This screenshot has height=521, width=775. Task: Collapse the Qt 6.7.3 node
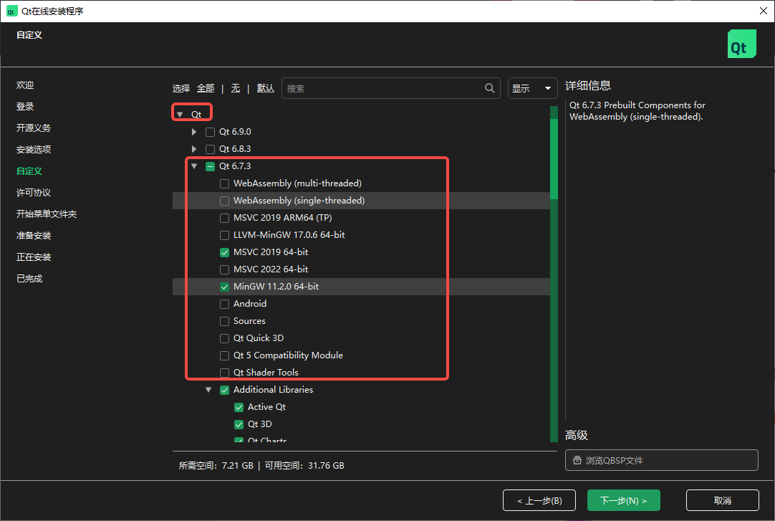click(194, 166)
